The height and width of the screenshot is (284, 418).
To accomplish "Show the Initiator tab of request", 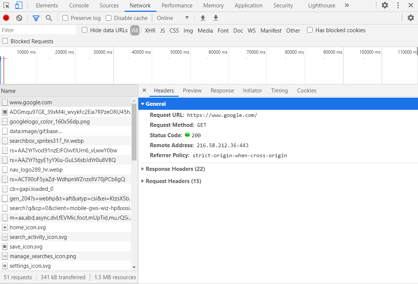I will coord(252,91).
